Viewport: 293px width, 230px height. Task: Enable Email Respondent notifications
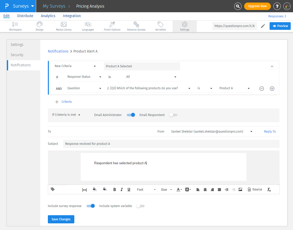(x=173, y=115)
